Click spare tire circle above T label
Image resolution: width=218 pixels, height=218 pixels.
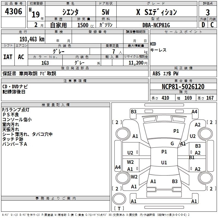click(x=119, y=199)
